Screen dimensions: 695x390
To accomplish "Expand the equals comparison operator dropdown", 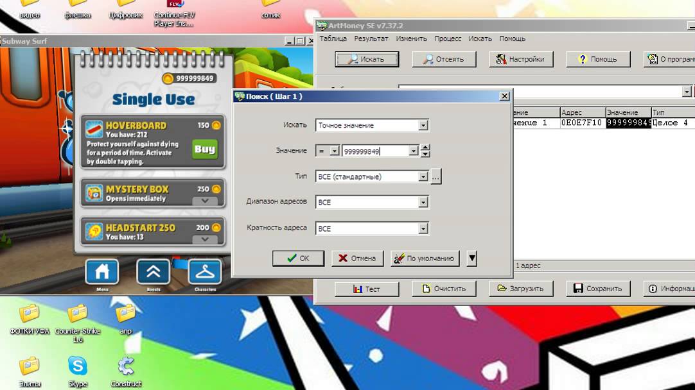I will [334, 151].
